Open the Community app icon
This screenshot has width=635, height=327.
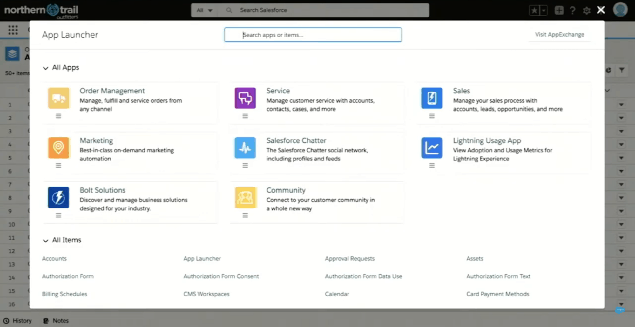click(245, 197)
